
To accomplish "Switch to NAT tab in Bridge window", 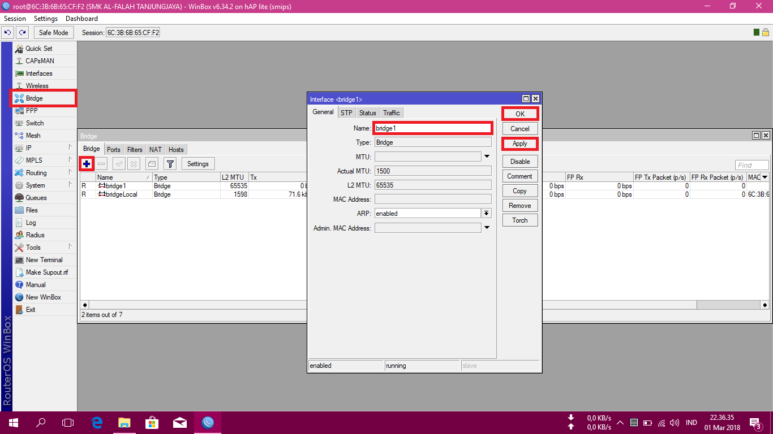I will [156, 150].
